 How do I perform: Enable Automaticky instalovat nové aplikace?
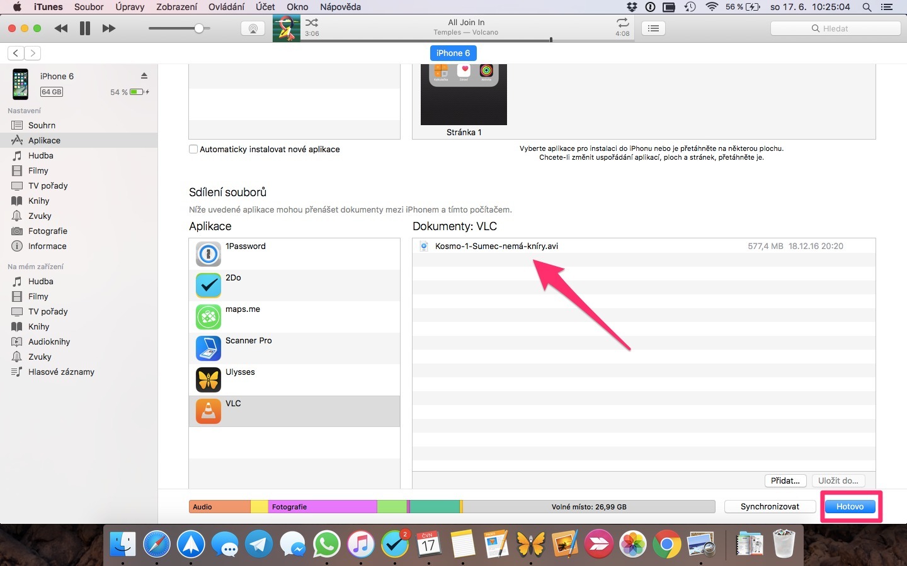(193, 150)
